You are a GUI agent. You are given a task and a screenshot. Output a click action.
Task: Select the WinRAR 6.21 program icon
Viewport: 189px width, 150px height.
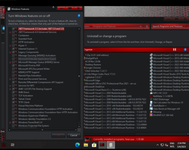click(x=151, y=115)
